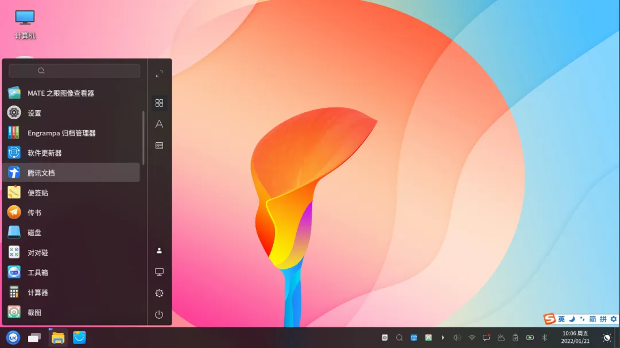Toggle night mode icon on taskbar
This screenshot has width=620, height=348.
[607, 338]
